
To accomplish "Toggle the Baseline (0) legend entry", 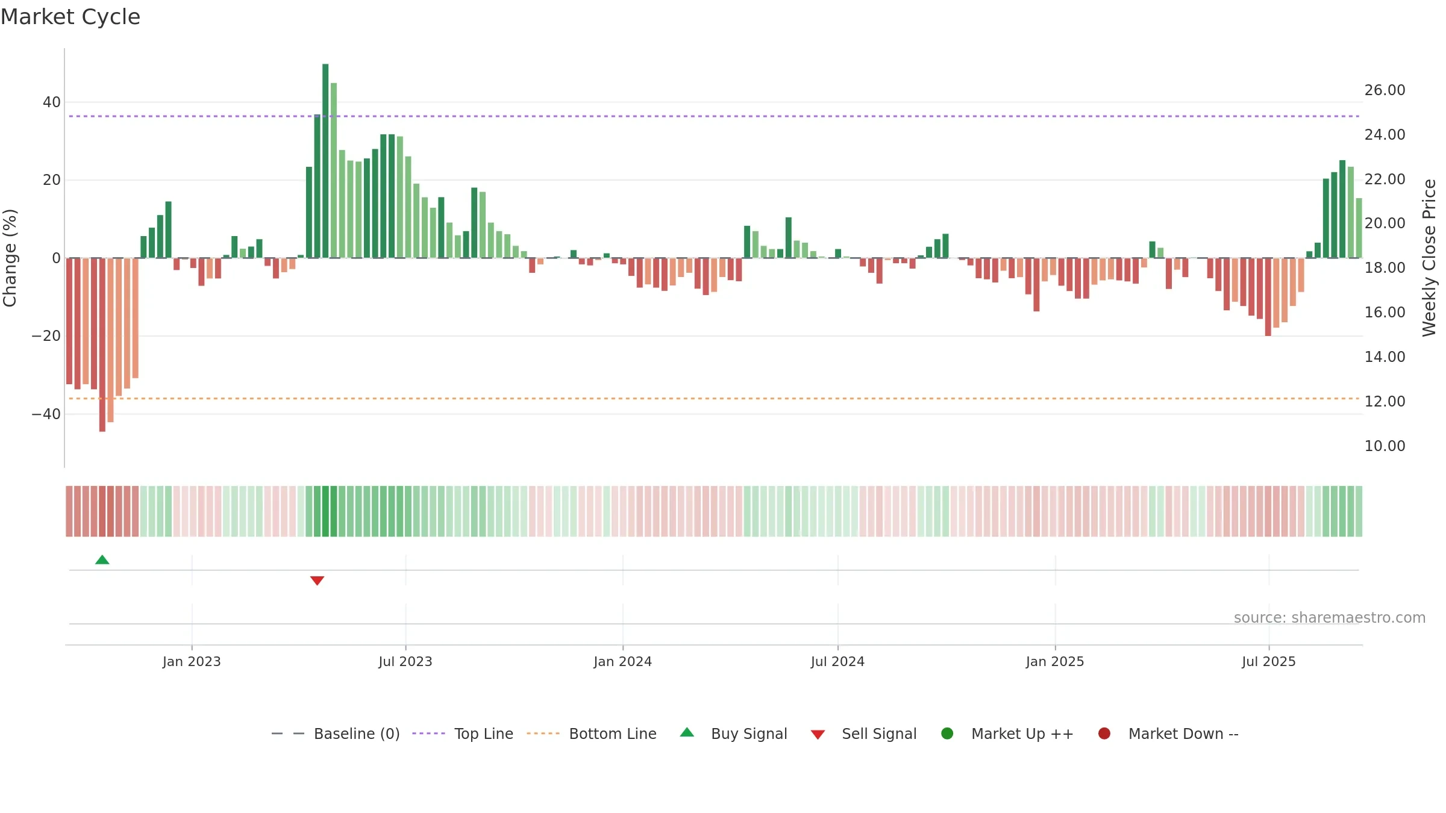I will 336,734.
